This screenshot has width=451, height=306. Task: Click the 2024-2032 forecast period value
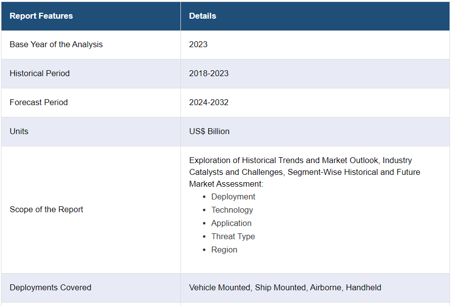point(209,102)
